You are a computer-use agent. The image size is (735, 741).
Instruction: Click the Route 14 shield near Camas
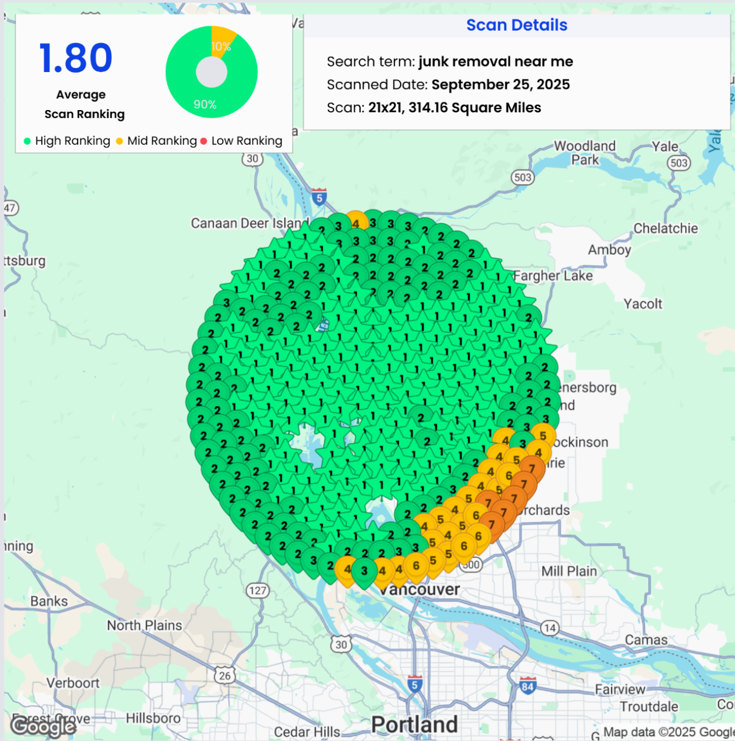coord(550,628)
